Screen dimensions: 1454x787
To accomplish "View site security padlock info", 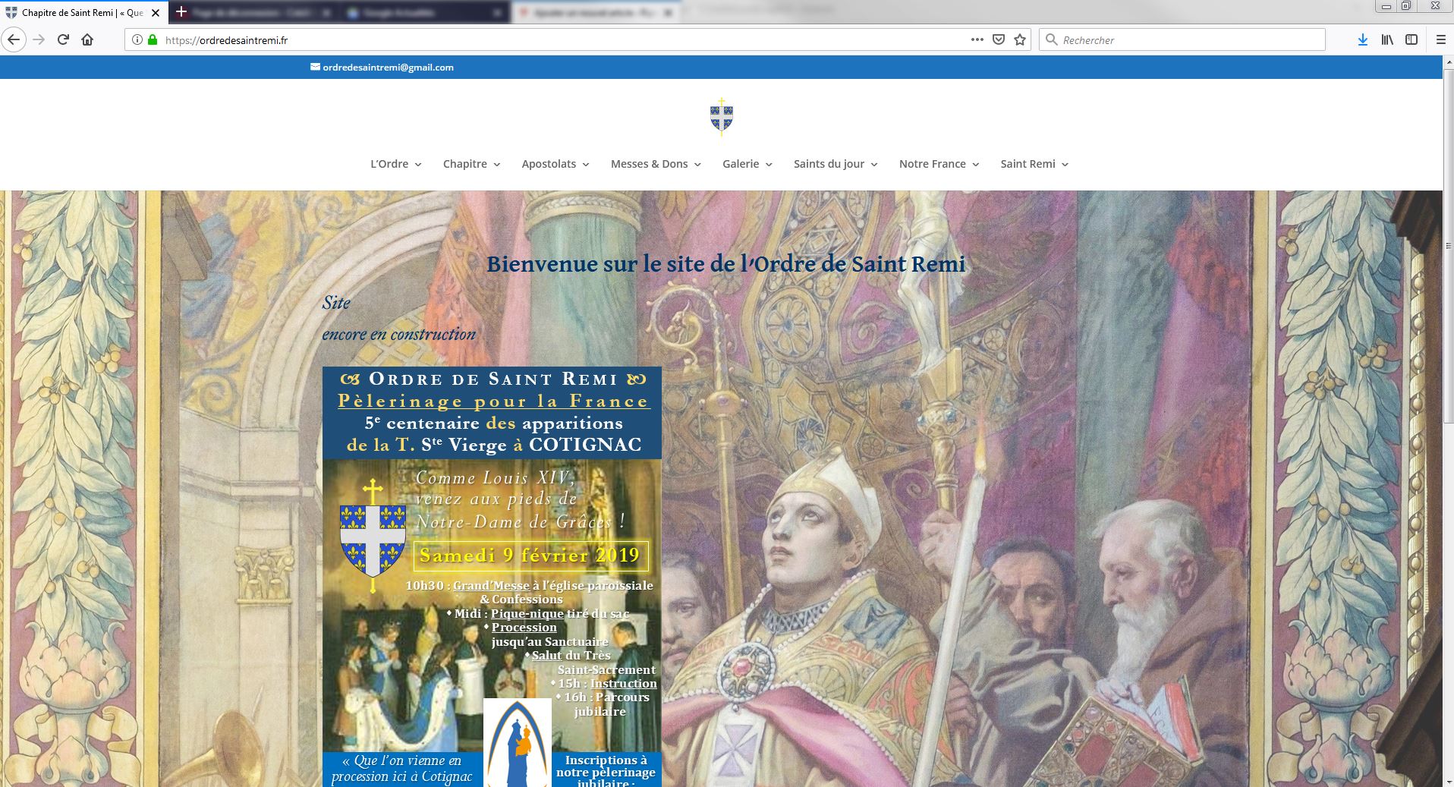I will [x=153, y=40].
